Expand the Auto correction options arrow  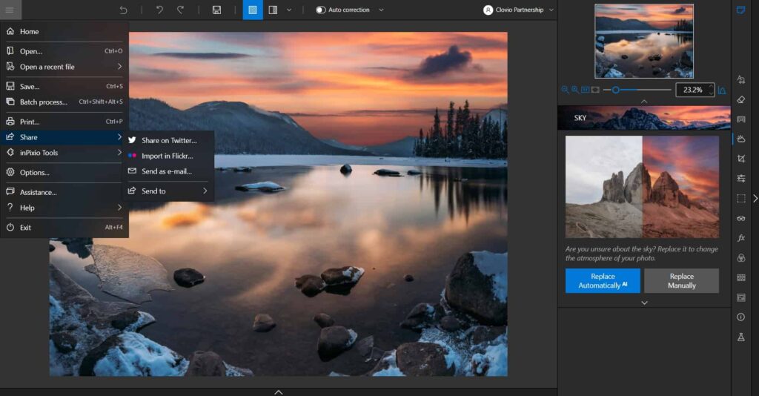pyautogui.click(x=381, y=10)
